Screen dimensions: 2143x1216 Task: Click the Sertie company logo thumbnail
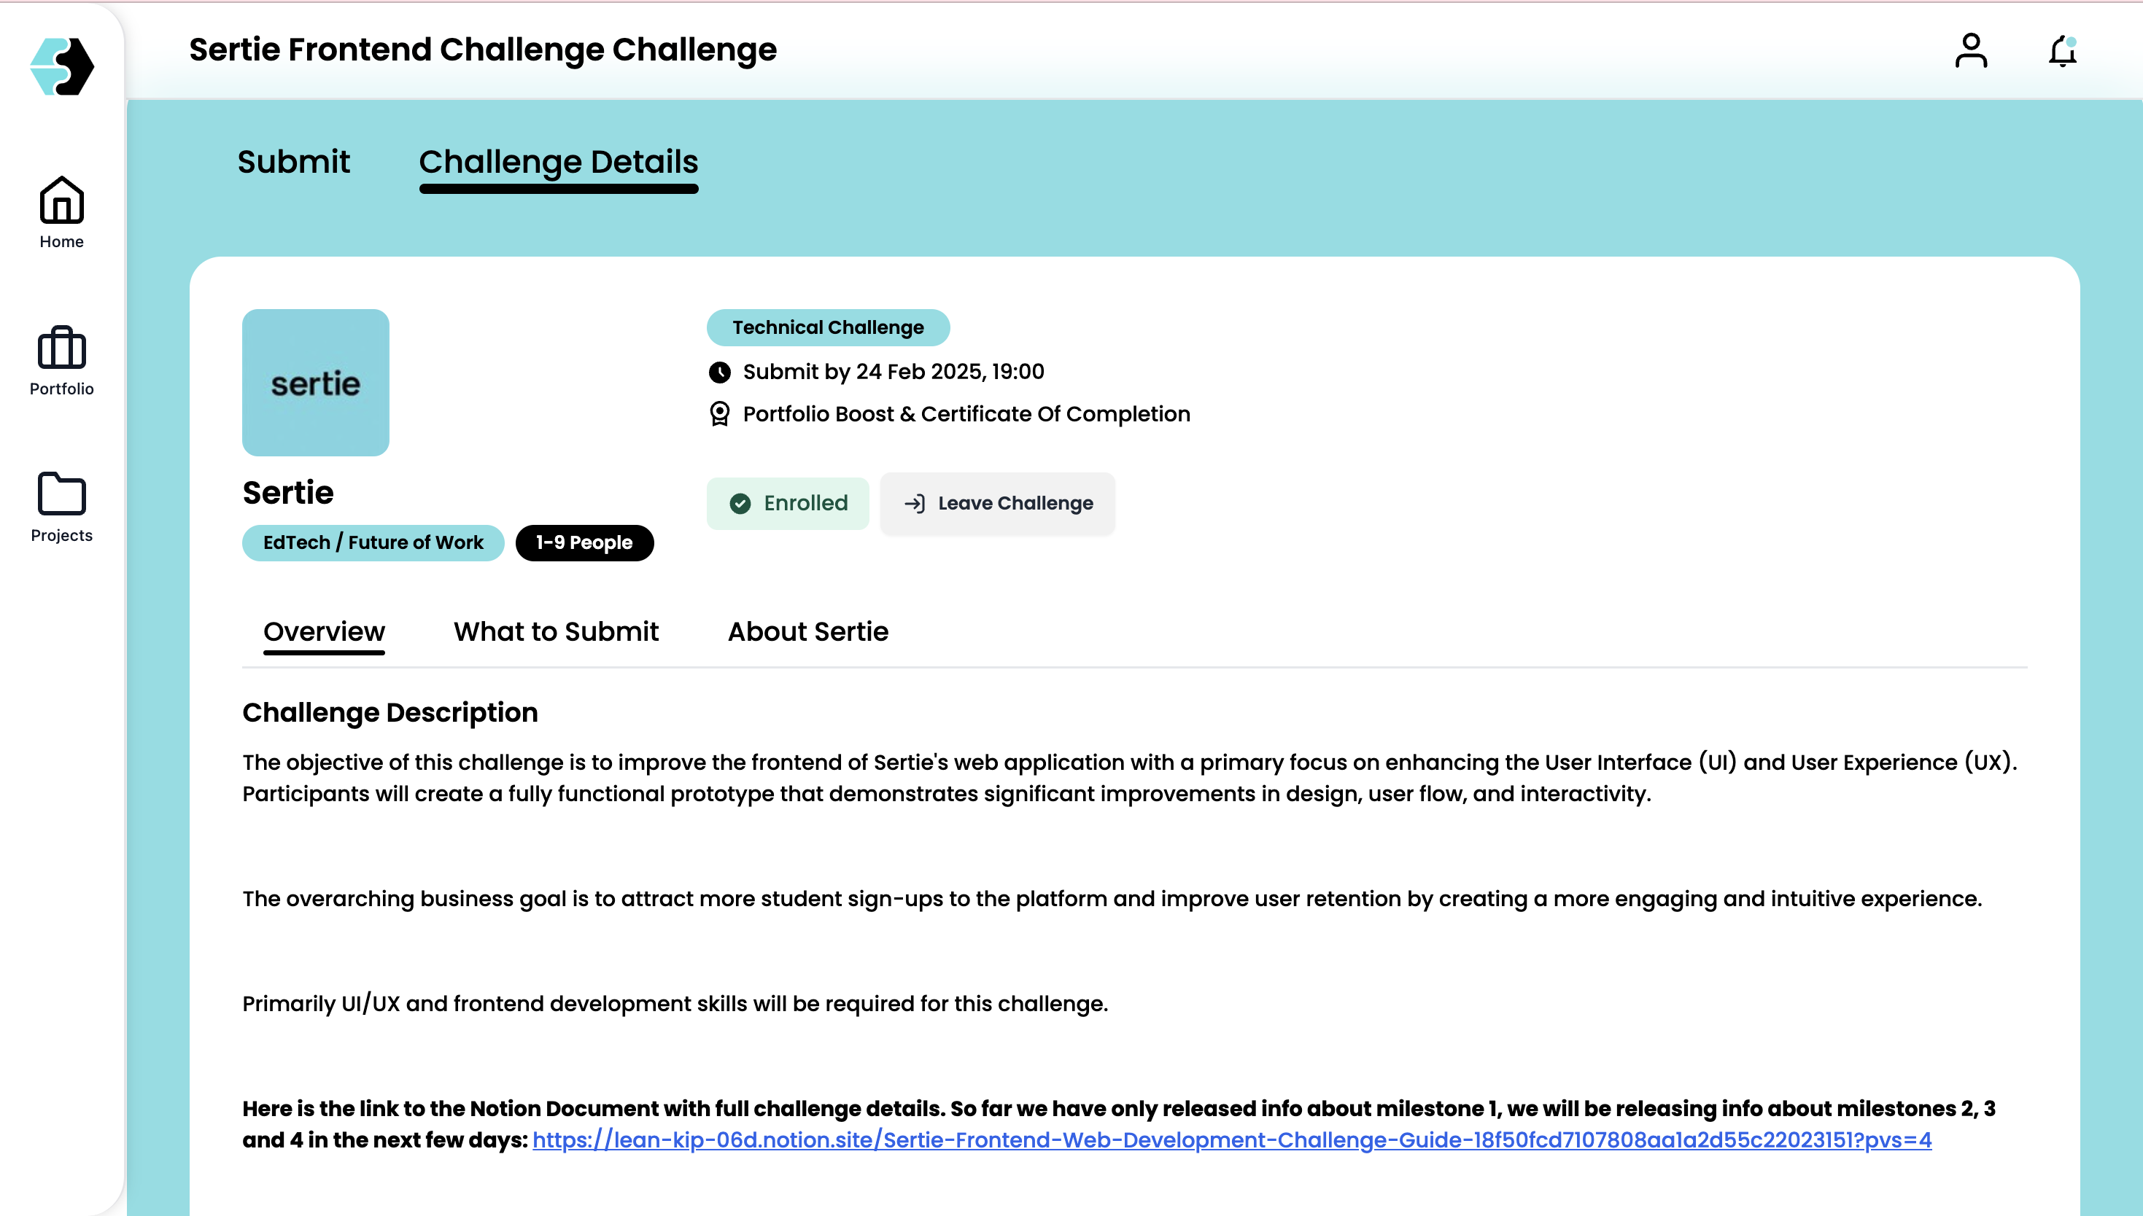(x=316, y=383)
